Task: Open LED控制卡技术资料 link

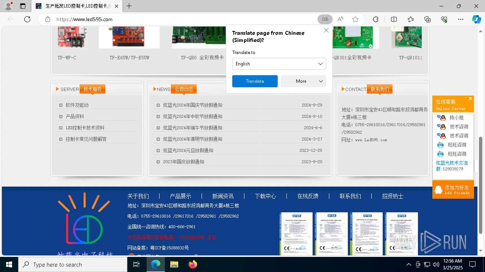Action: click(85, 128)
